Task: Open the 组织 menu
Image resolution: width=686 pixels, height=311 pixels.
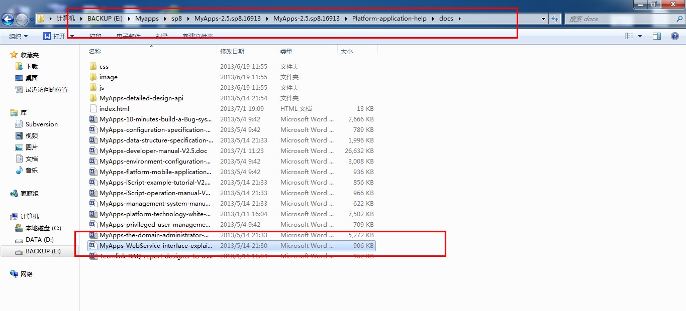Action: click(x=19, y=36)
